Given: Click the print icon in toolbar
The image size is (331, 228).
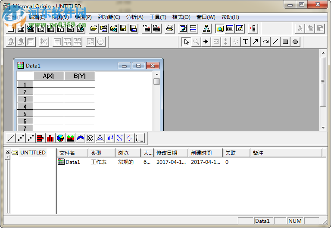Looking at the screenshot, I should point(170,28).
